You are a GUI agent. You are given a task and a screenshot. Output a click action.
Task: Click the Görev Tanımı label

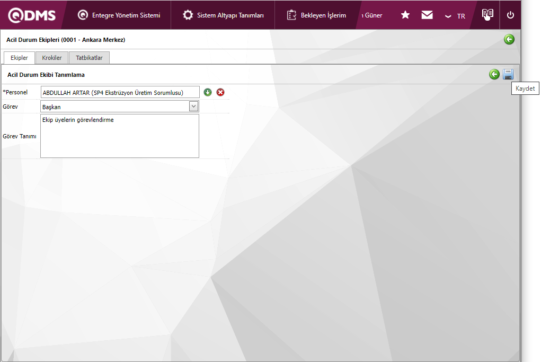[x=19, y=136]
